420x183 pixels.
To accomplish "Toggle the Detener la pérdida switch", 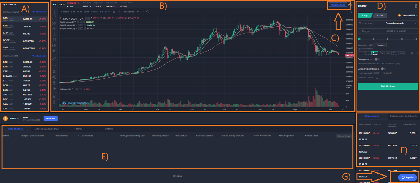I will tap(383, 69).
